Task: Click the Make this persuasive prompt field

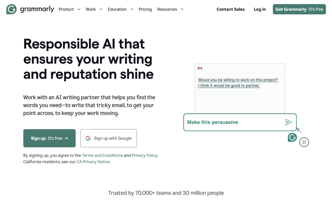Action: pyautogui.click(x=232, y=122)
